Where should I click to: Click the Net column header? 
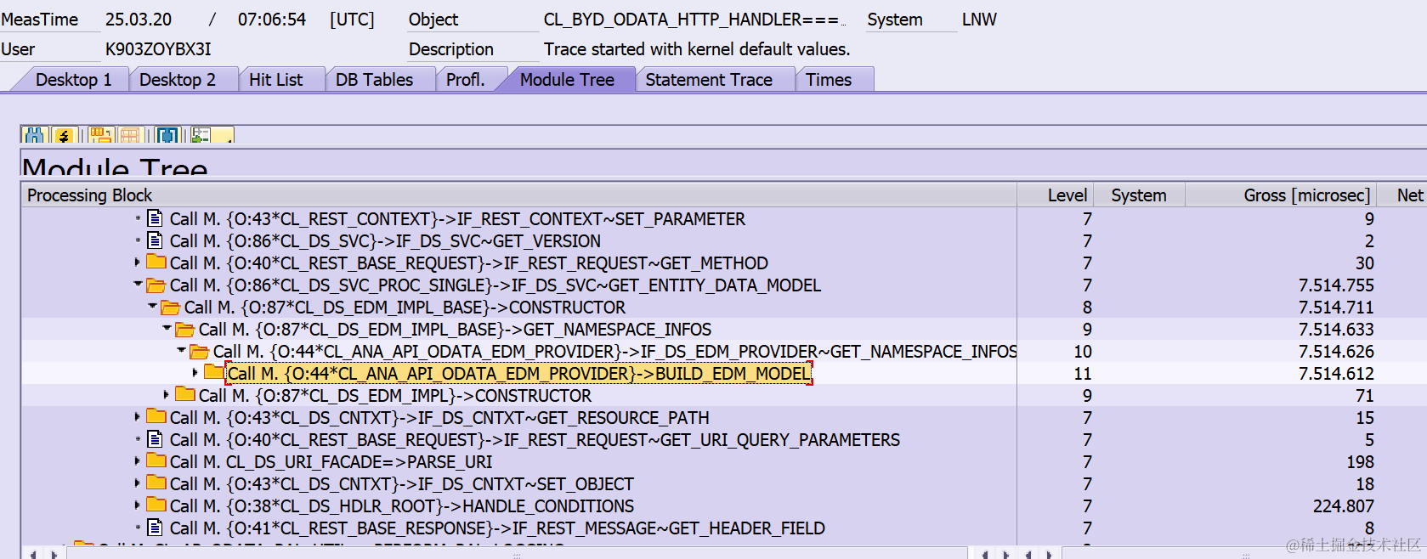coord(1402,195)
